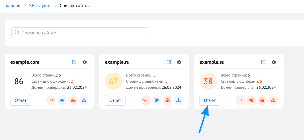Click spider crawler icon on example.ru card
This screenshot has width=304, height=140.
point(156,100)
